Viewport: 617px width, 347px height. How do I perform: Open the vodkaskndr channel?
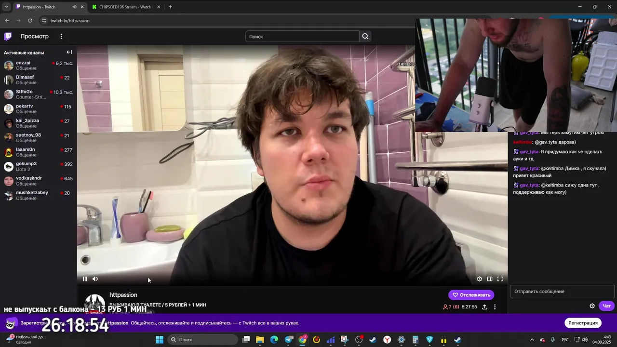[39, 181]
